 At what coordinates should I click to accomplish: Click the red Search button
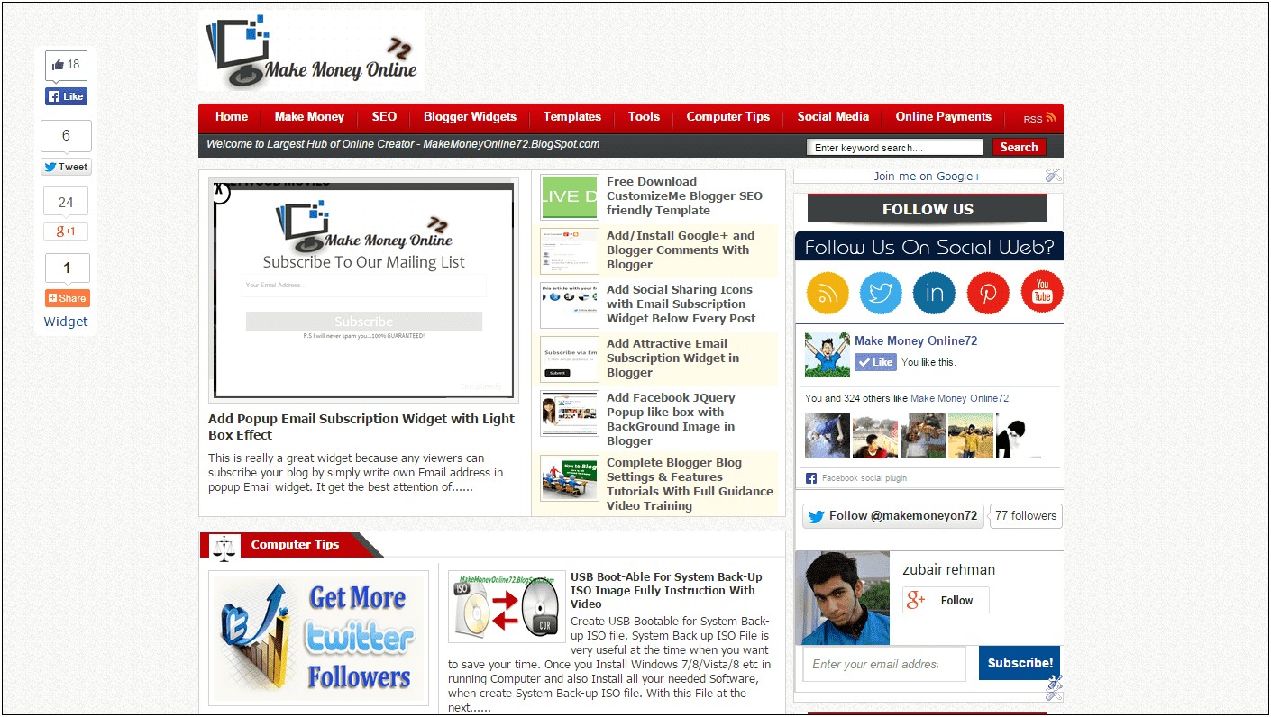tap(1020, 148)
